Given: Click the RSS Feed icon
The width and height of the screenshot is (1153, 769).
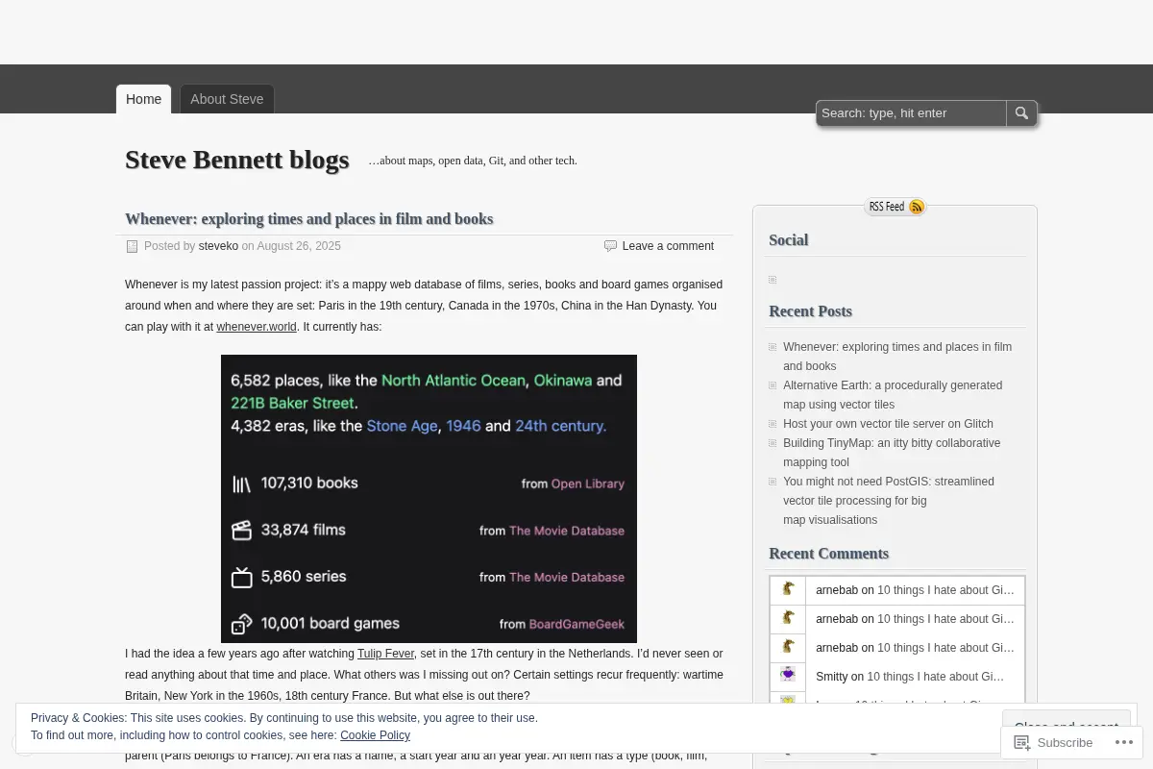Looking at the screenshot, I should (x=895, y=207).
